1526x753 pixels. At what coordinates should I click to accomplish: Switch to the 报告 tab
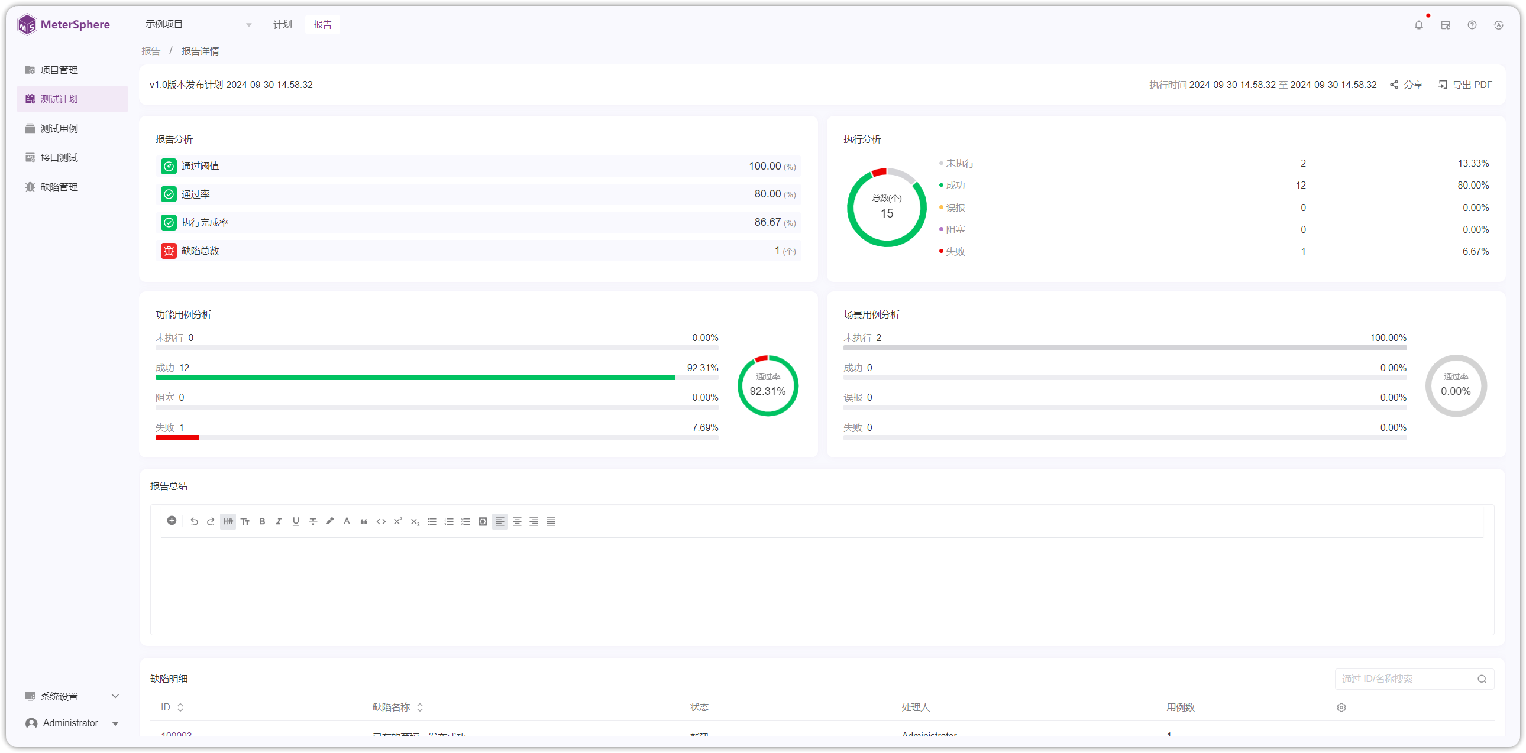point(322,24)
